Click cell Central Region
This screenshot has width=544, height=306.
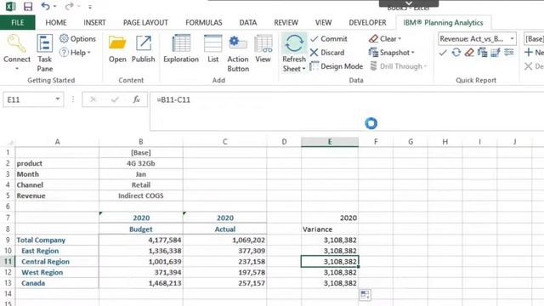click(x=57, y=262)
